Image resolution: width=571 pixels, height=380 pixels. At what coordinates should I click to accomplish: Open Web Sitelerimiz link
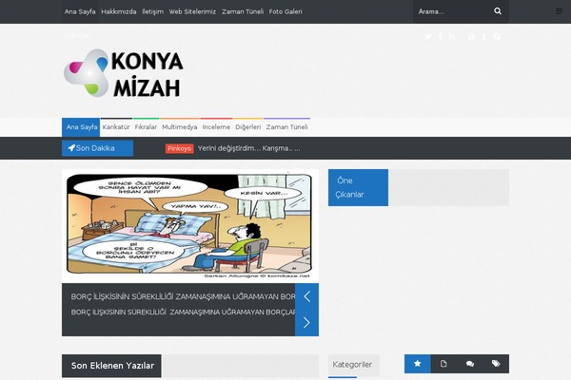tap(192, 11)
